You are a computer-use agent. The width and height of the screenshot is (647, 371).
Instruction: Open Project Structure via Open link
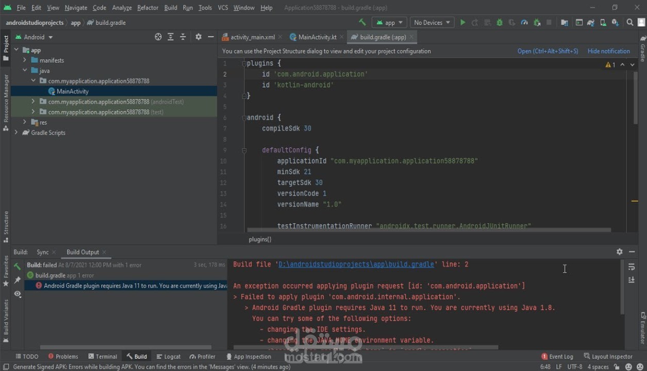point(548,51)
